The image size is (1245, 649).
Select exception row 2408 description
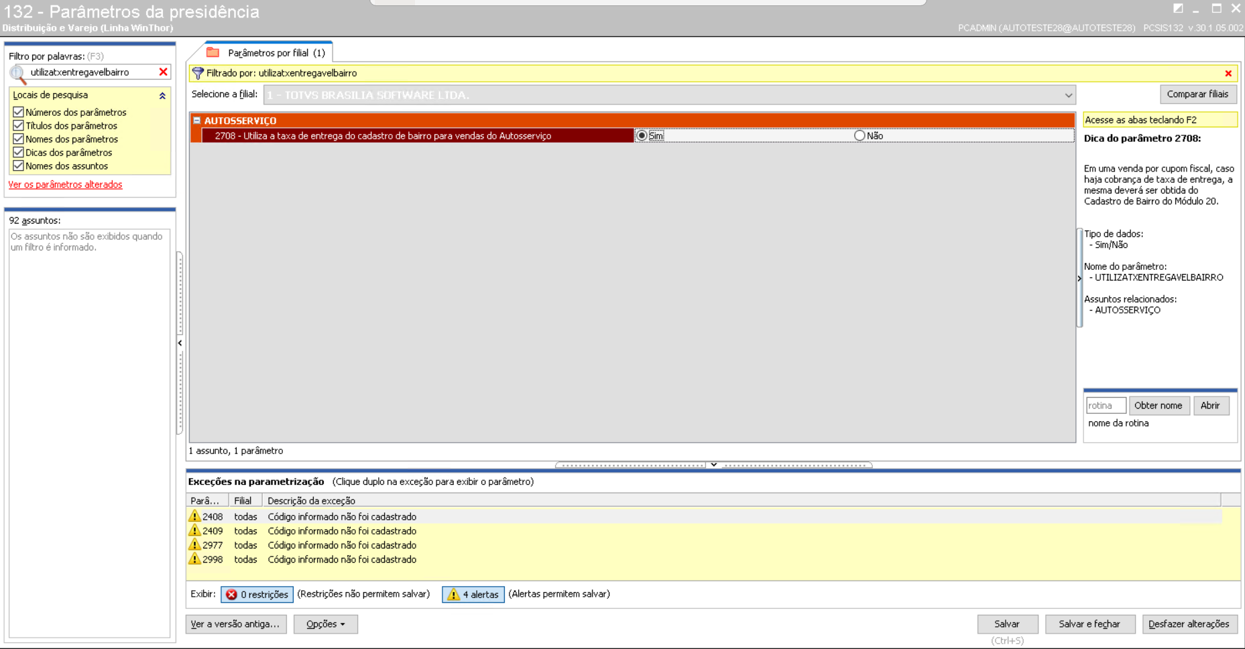point(342,516)
